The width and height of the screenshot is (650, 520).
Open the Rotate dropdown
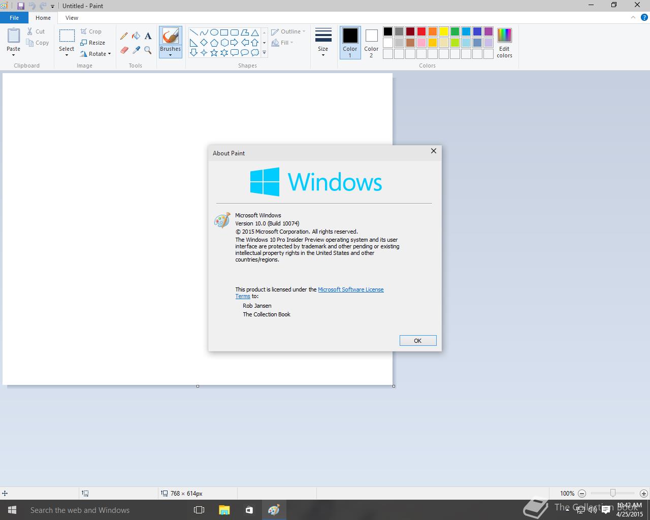pyautogui.click(x=95, y=54)
